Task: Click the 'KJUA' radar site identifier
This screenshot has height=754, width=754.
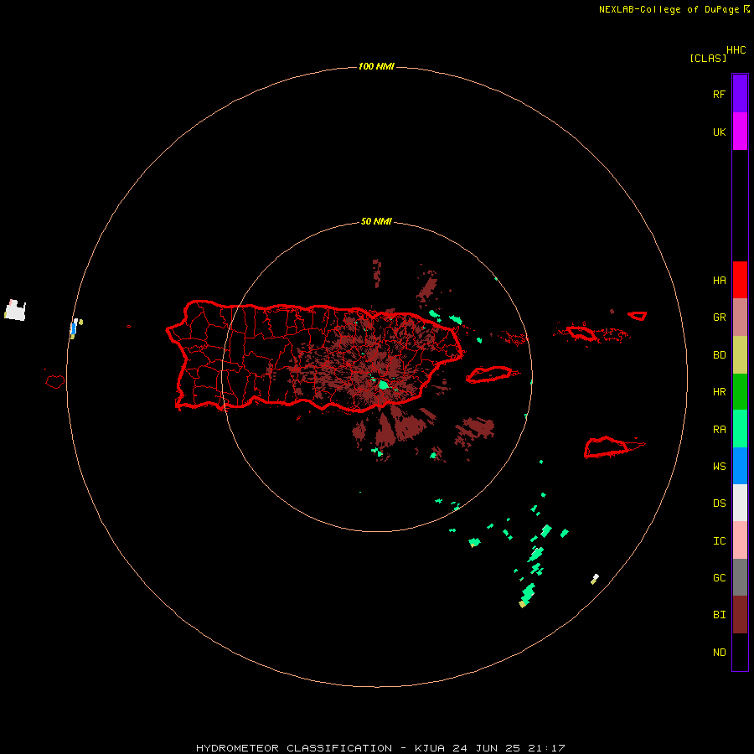Action: pos(430,748)
